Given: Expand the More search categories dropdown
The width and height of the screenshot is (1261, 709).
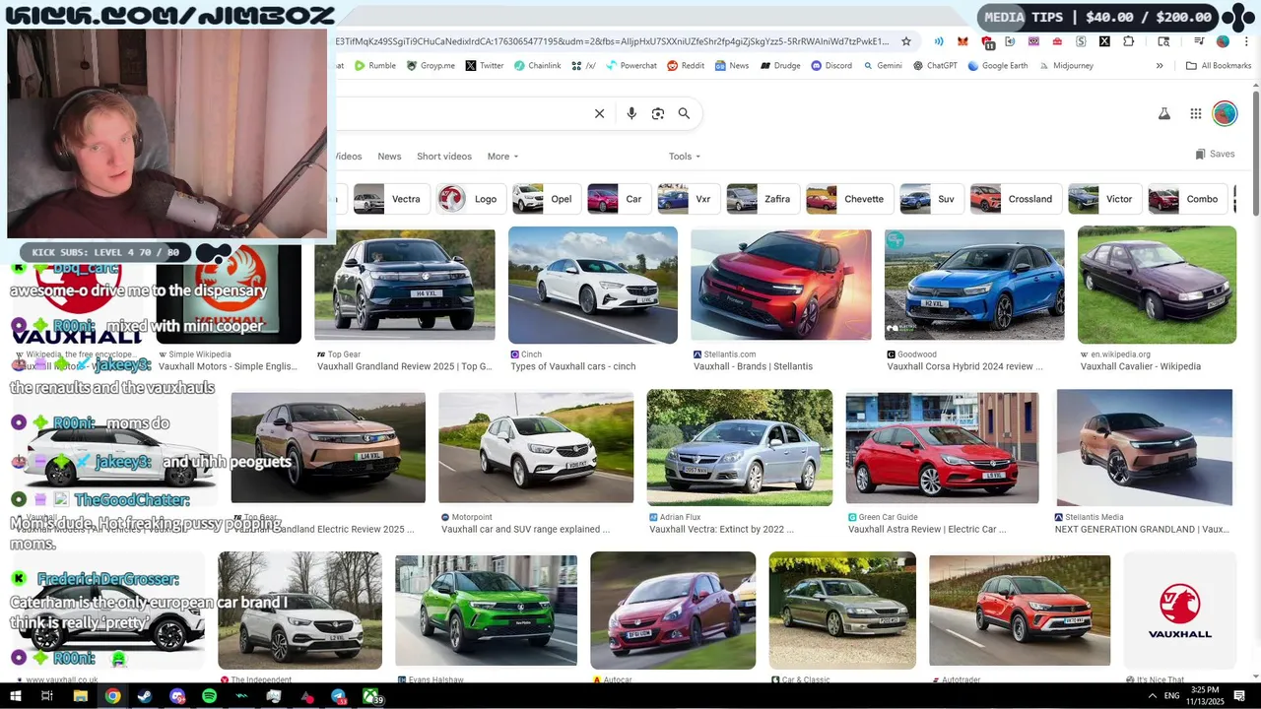Looking at the screenshot, I should coord(502,156).
